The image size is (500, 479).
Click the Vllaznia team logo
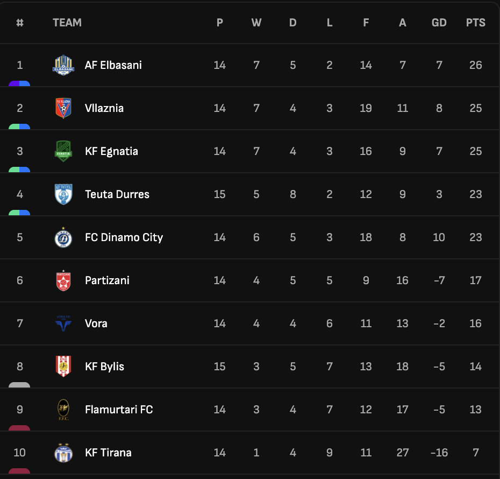point(63,108)
